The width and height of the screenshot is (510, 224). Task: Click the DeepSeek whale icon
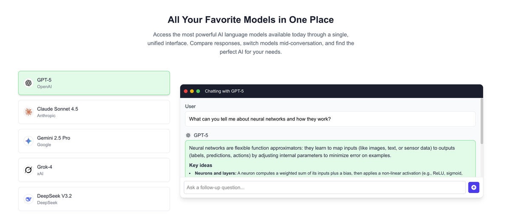point(28,199)
